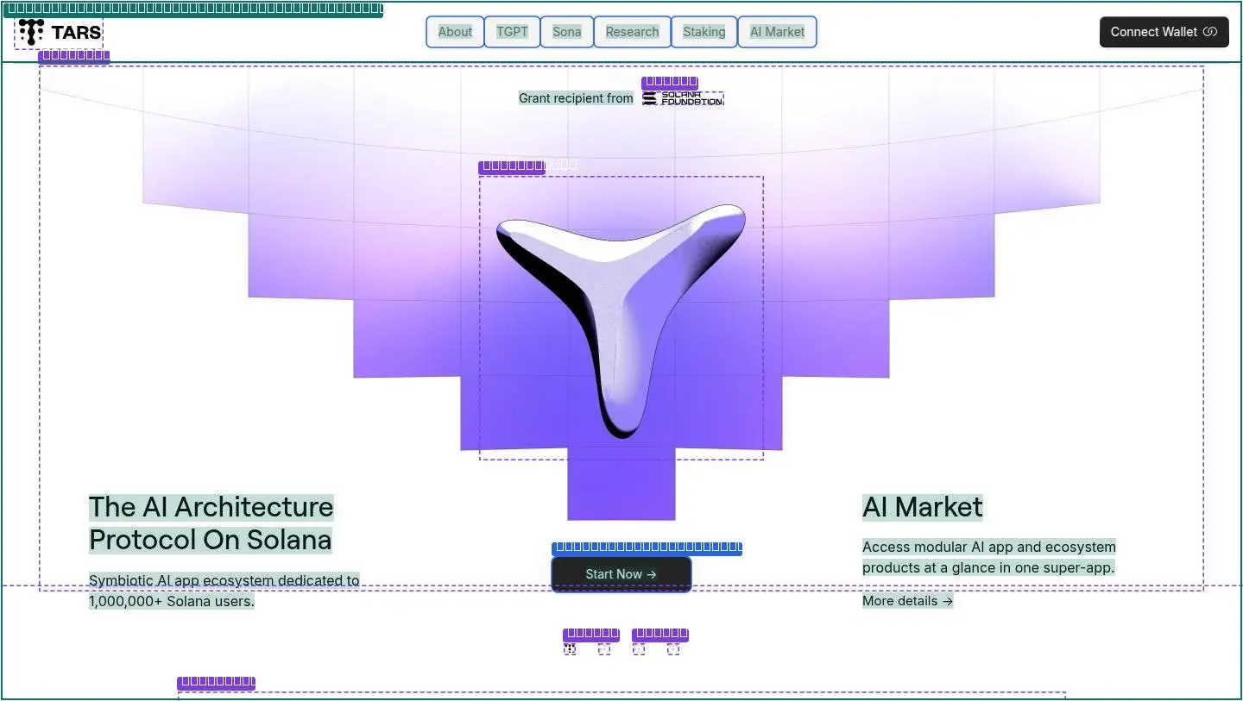Open the Research navigation item

[632, 32]
